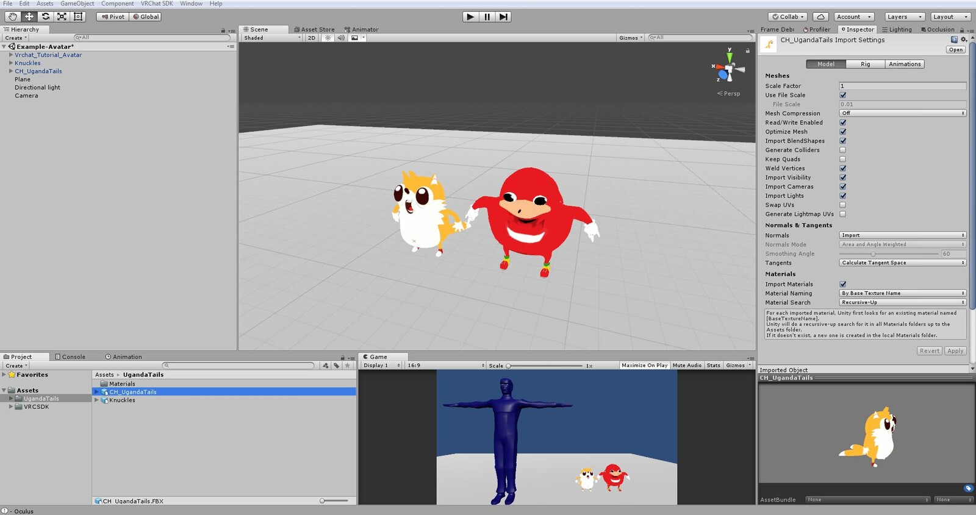This screenshot has height=515, width=976.
Task: Open scene effects image icon
Action: (354, 38)
